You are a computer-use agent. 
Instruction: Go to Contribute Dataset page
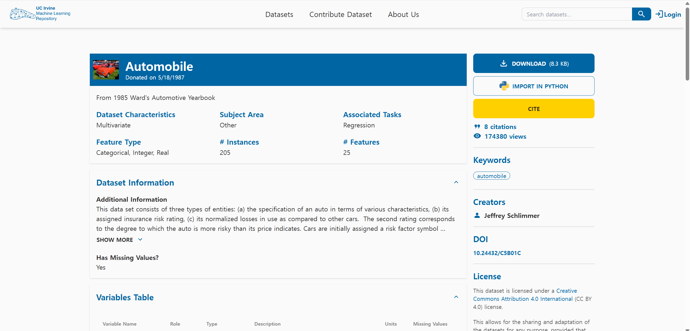pos(340,15)
